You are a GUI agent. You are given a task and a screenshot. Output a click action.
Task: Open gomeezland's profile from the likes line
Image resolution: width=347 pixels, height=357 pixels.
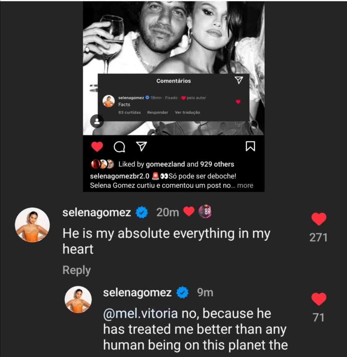coord(165,164)
